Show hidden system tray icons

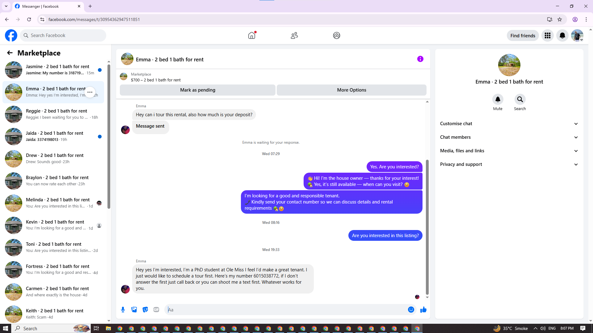[535, 328]
